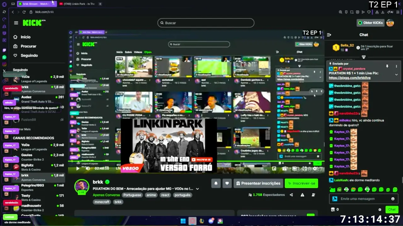Viewport: 403px width, 226px height.
Task: Open the Início sidebar item
Action: click(x=22, y=37)
